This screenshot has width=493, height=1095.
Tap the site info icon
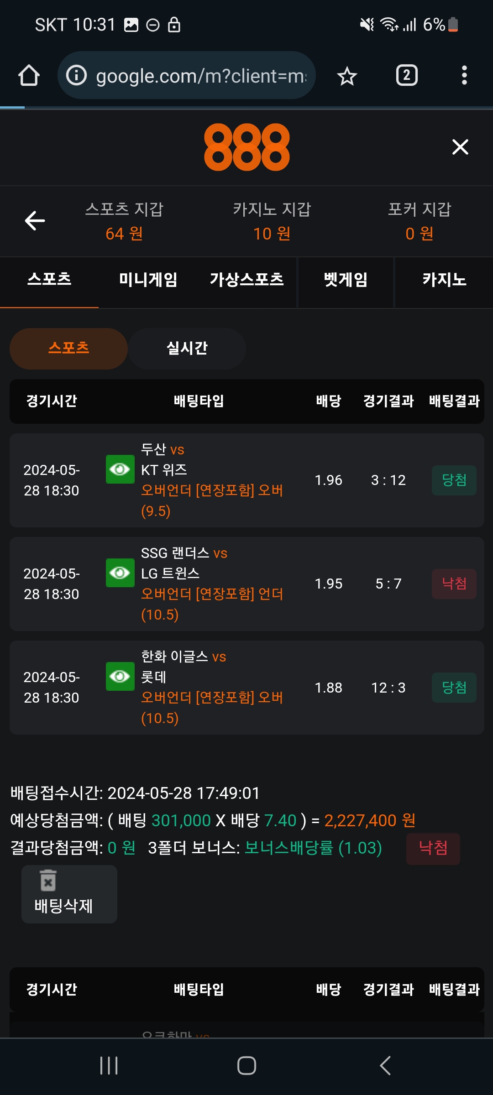[76, 76]
